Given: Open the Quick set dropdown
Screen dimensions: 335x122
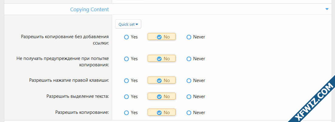Looking at the screenshot, I should point(128,24).
